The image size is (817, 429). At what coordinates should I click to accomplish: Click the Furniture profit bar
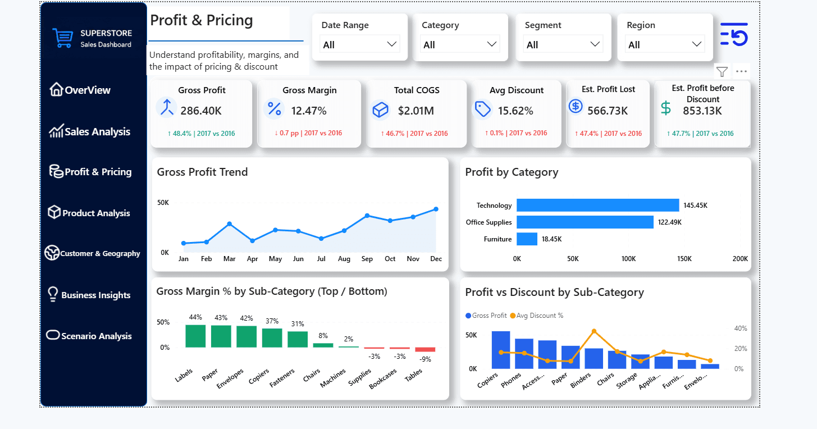point(527,239)
